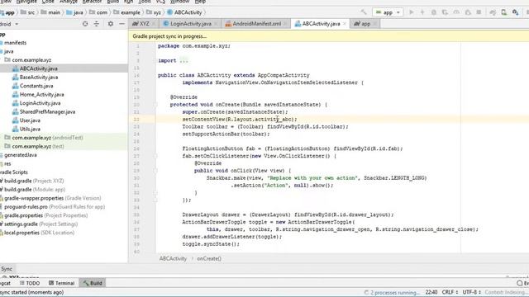The height and width of the screenshot is (297, 529).
Task: Select generatedJava node in tree
Action: pyautogui.click(x=20, y=155)
